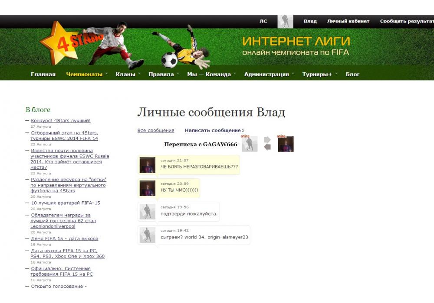Click sender avatar on the 20:59 message
This screenshot has height=303, width=434.
click(x=148, y=188)
